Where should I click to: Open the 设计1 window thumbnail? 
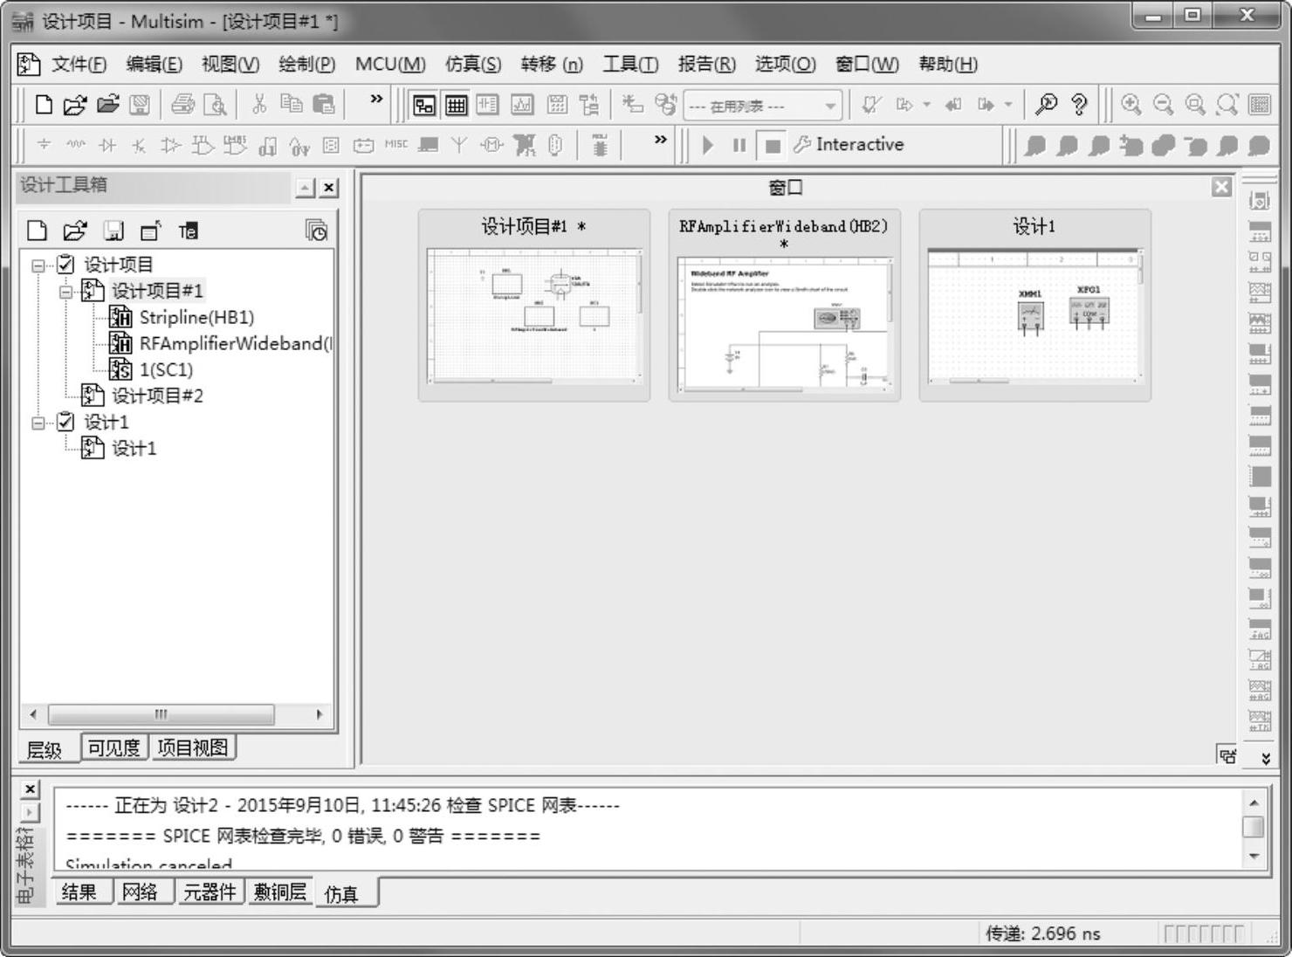click(1034, 306)
